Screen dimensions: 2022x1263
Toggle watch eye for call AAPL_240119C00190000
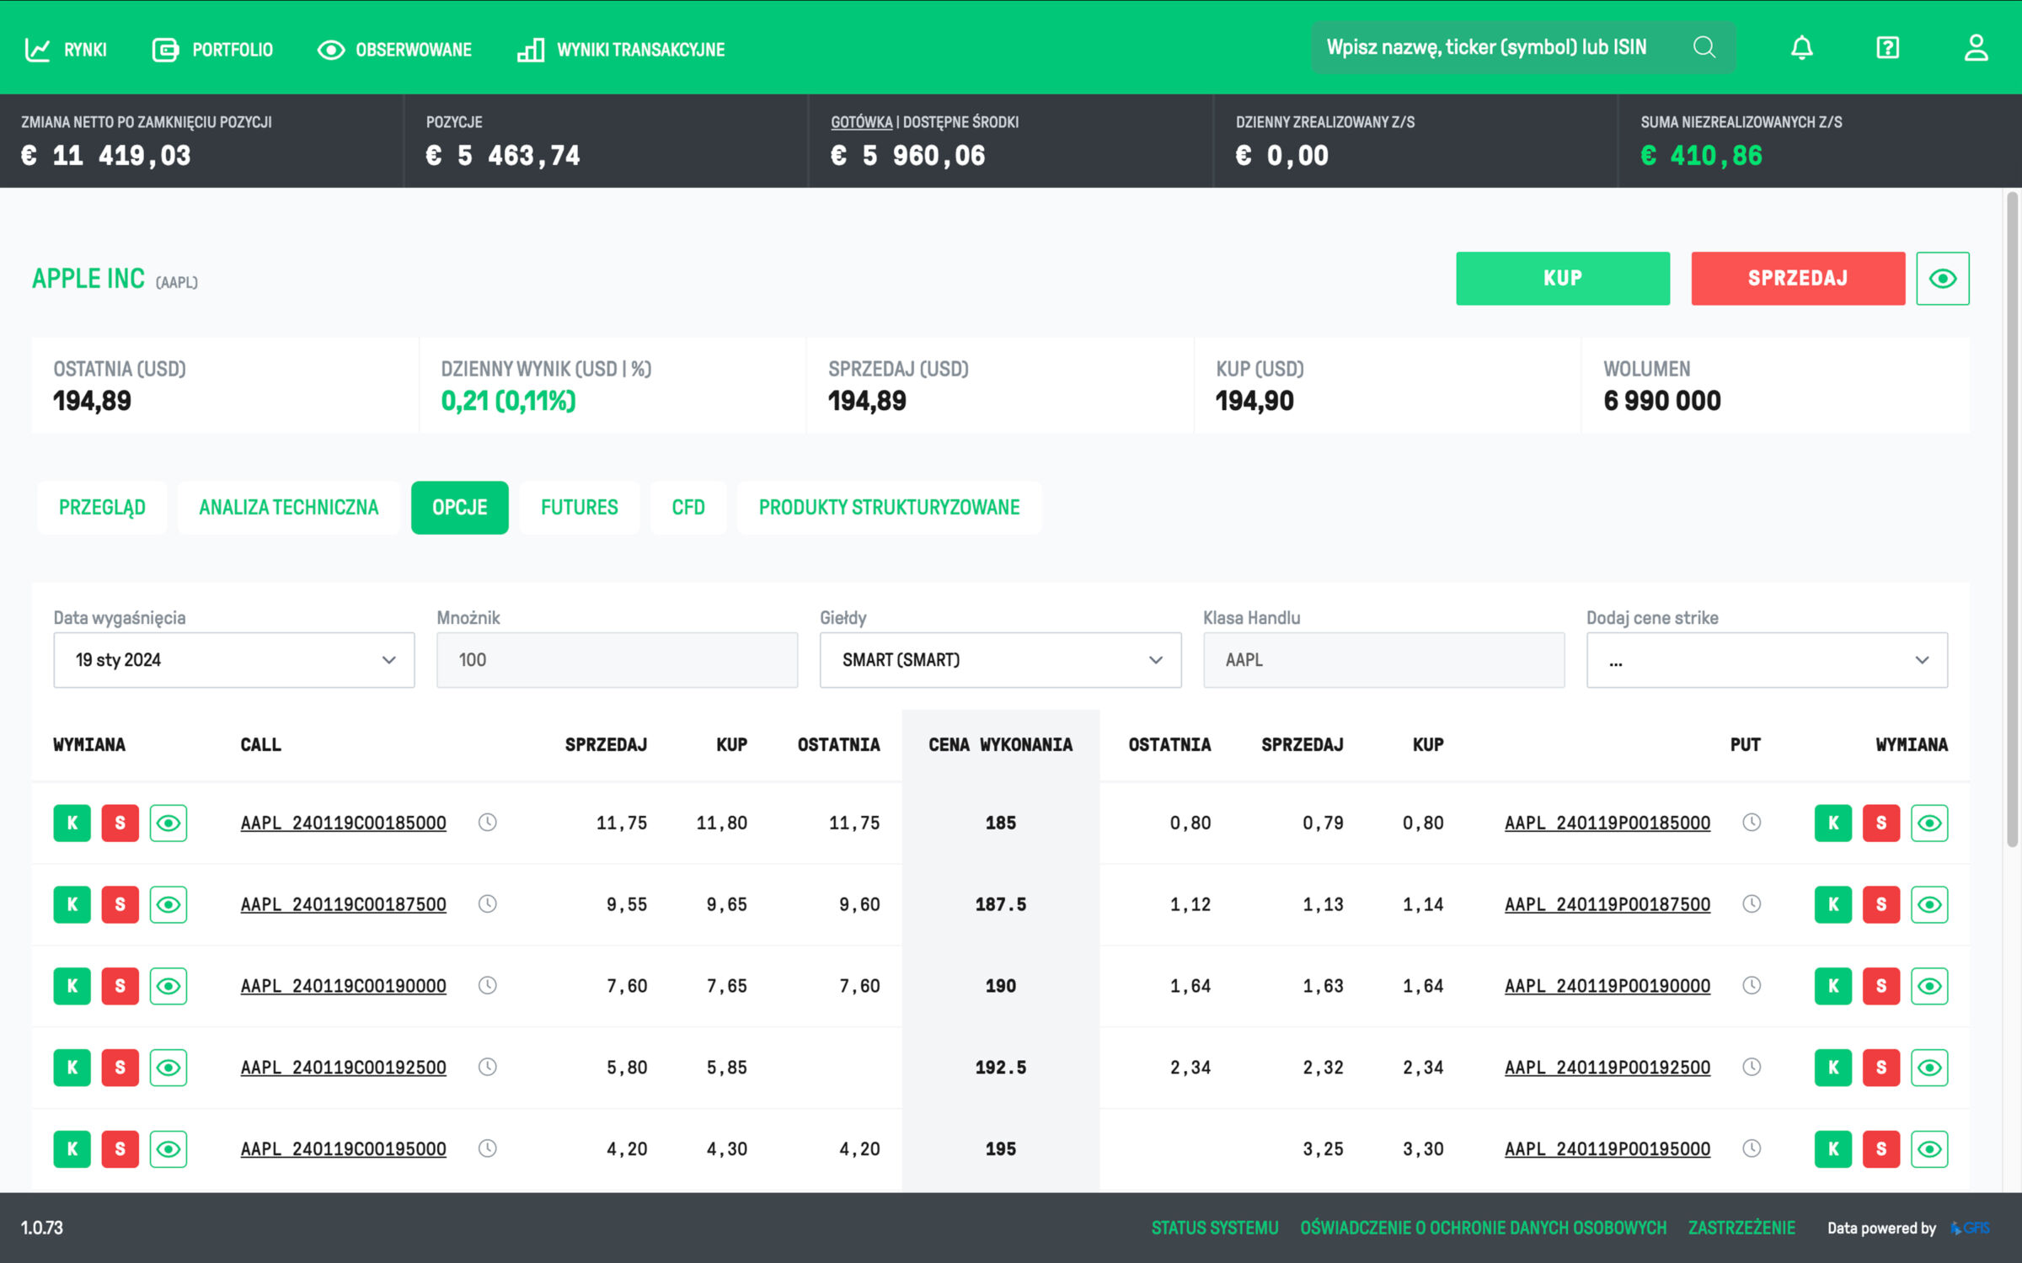click(168, 986)
